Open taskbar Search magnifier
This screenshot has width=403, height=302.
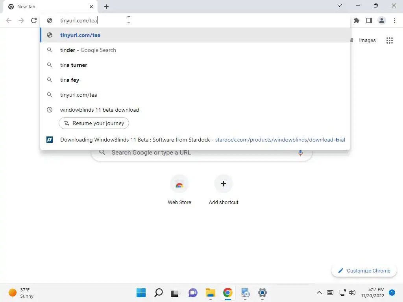[159, 293]
